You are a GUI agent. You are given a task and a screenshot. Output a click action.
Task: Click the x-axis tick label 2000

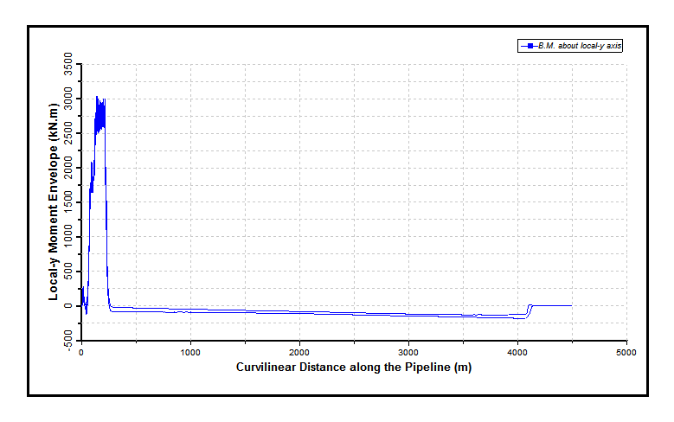point(299,353)
